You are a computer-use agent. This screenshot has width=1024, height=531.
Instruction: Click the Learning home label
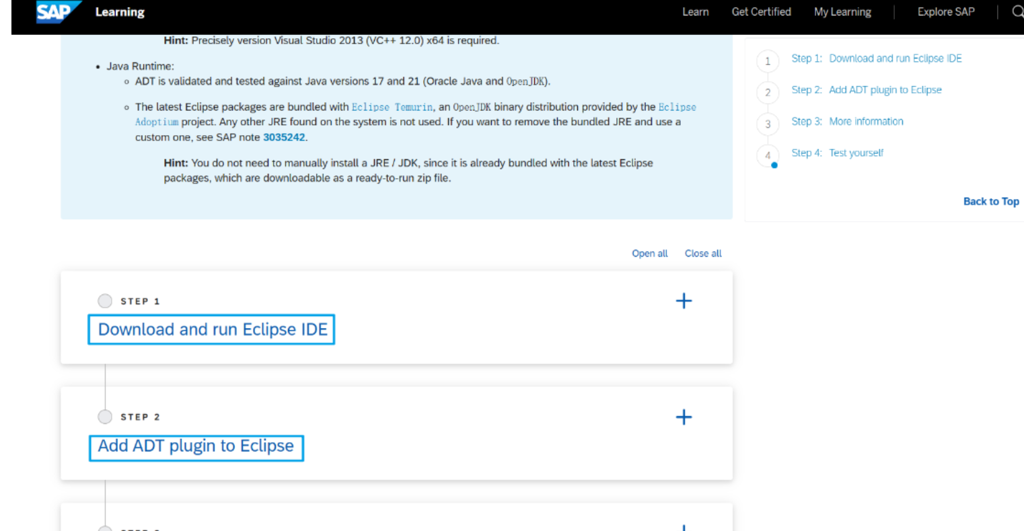120,11
